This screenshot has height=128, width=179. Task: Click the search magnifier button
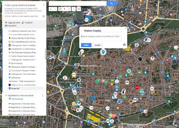point(112,4)
